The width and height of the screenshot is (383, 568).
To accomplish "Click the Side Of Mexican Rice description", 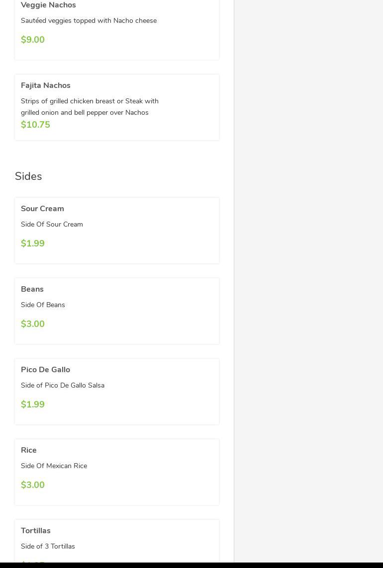I will 54,466.
